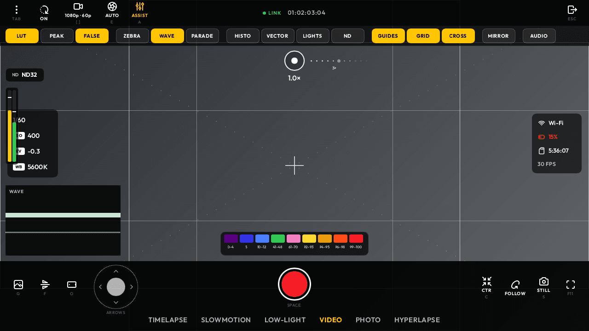This screenshot has width=589, height=331.
Task: Enable the VECTOR scope toggle
Action: (x=278, y=36)
